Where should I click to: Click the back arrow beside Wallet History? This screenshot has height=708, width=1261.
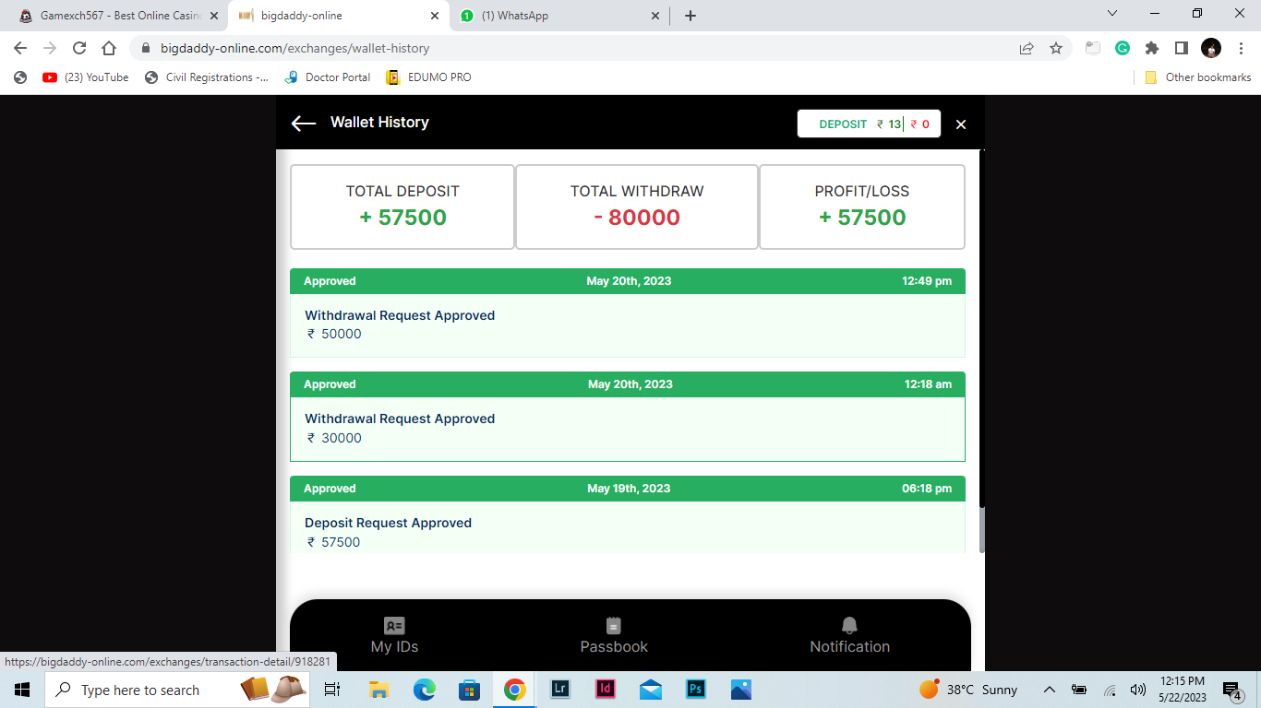(x=303, y=124)
